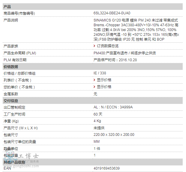
Task: Expand the 其他产品信息 section header
Action: pos(14,162)
